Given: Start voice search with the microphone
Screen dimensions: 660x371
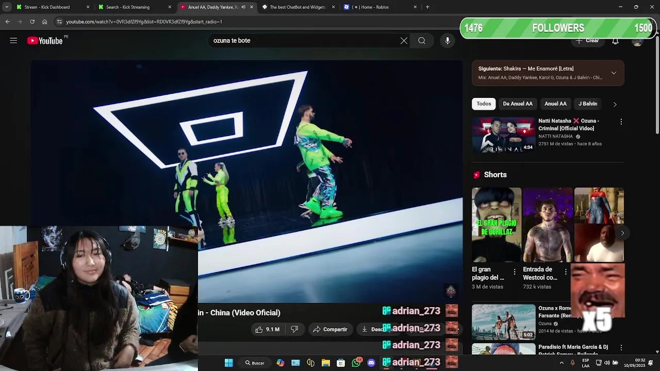Looking at the screenshot, I should tap(448, 41).
